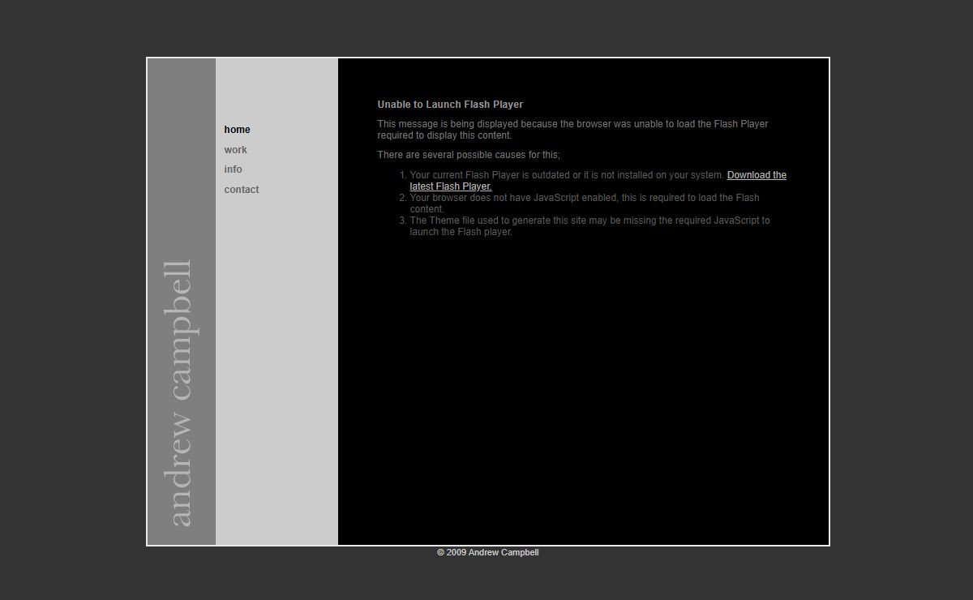
Task: Select the contact navigation item
Action: (x=242, y=190)
